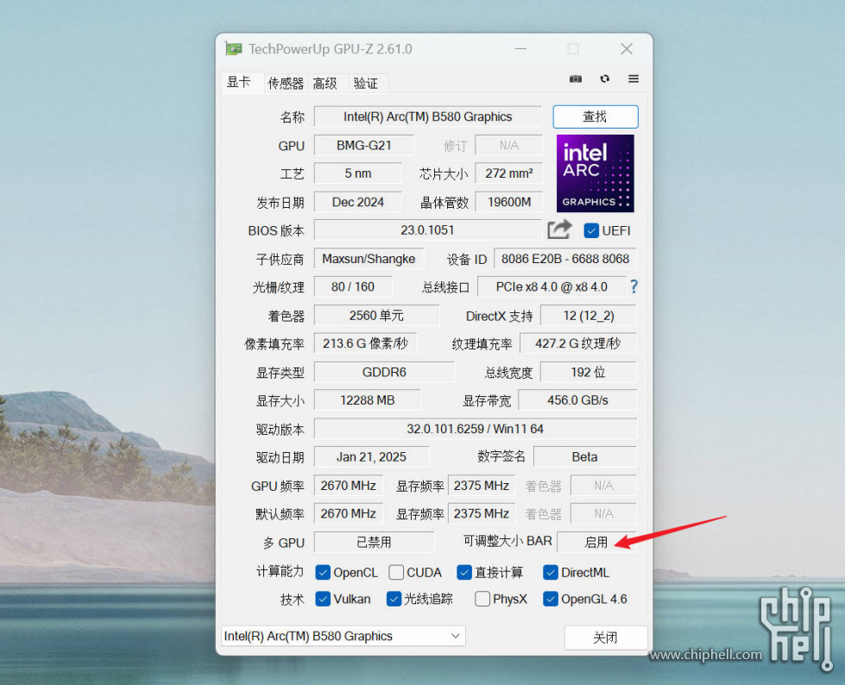Toggle the Vulkan checkbox

(322, 599)
